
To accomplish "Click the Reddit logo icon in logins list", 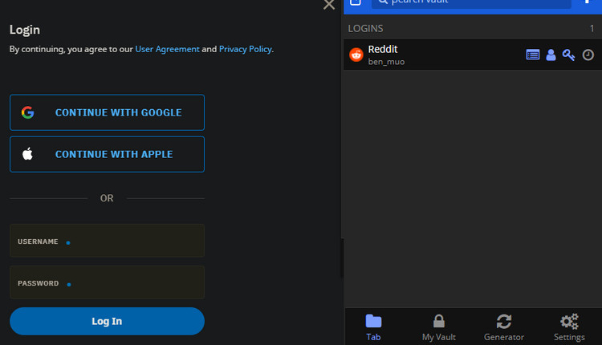I will [356, 55].
